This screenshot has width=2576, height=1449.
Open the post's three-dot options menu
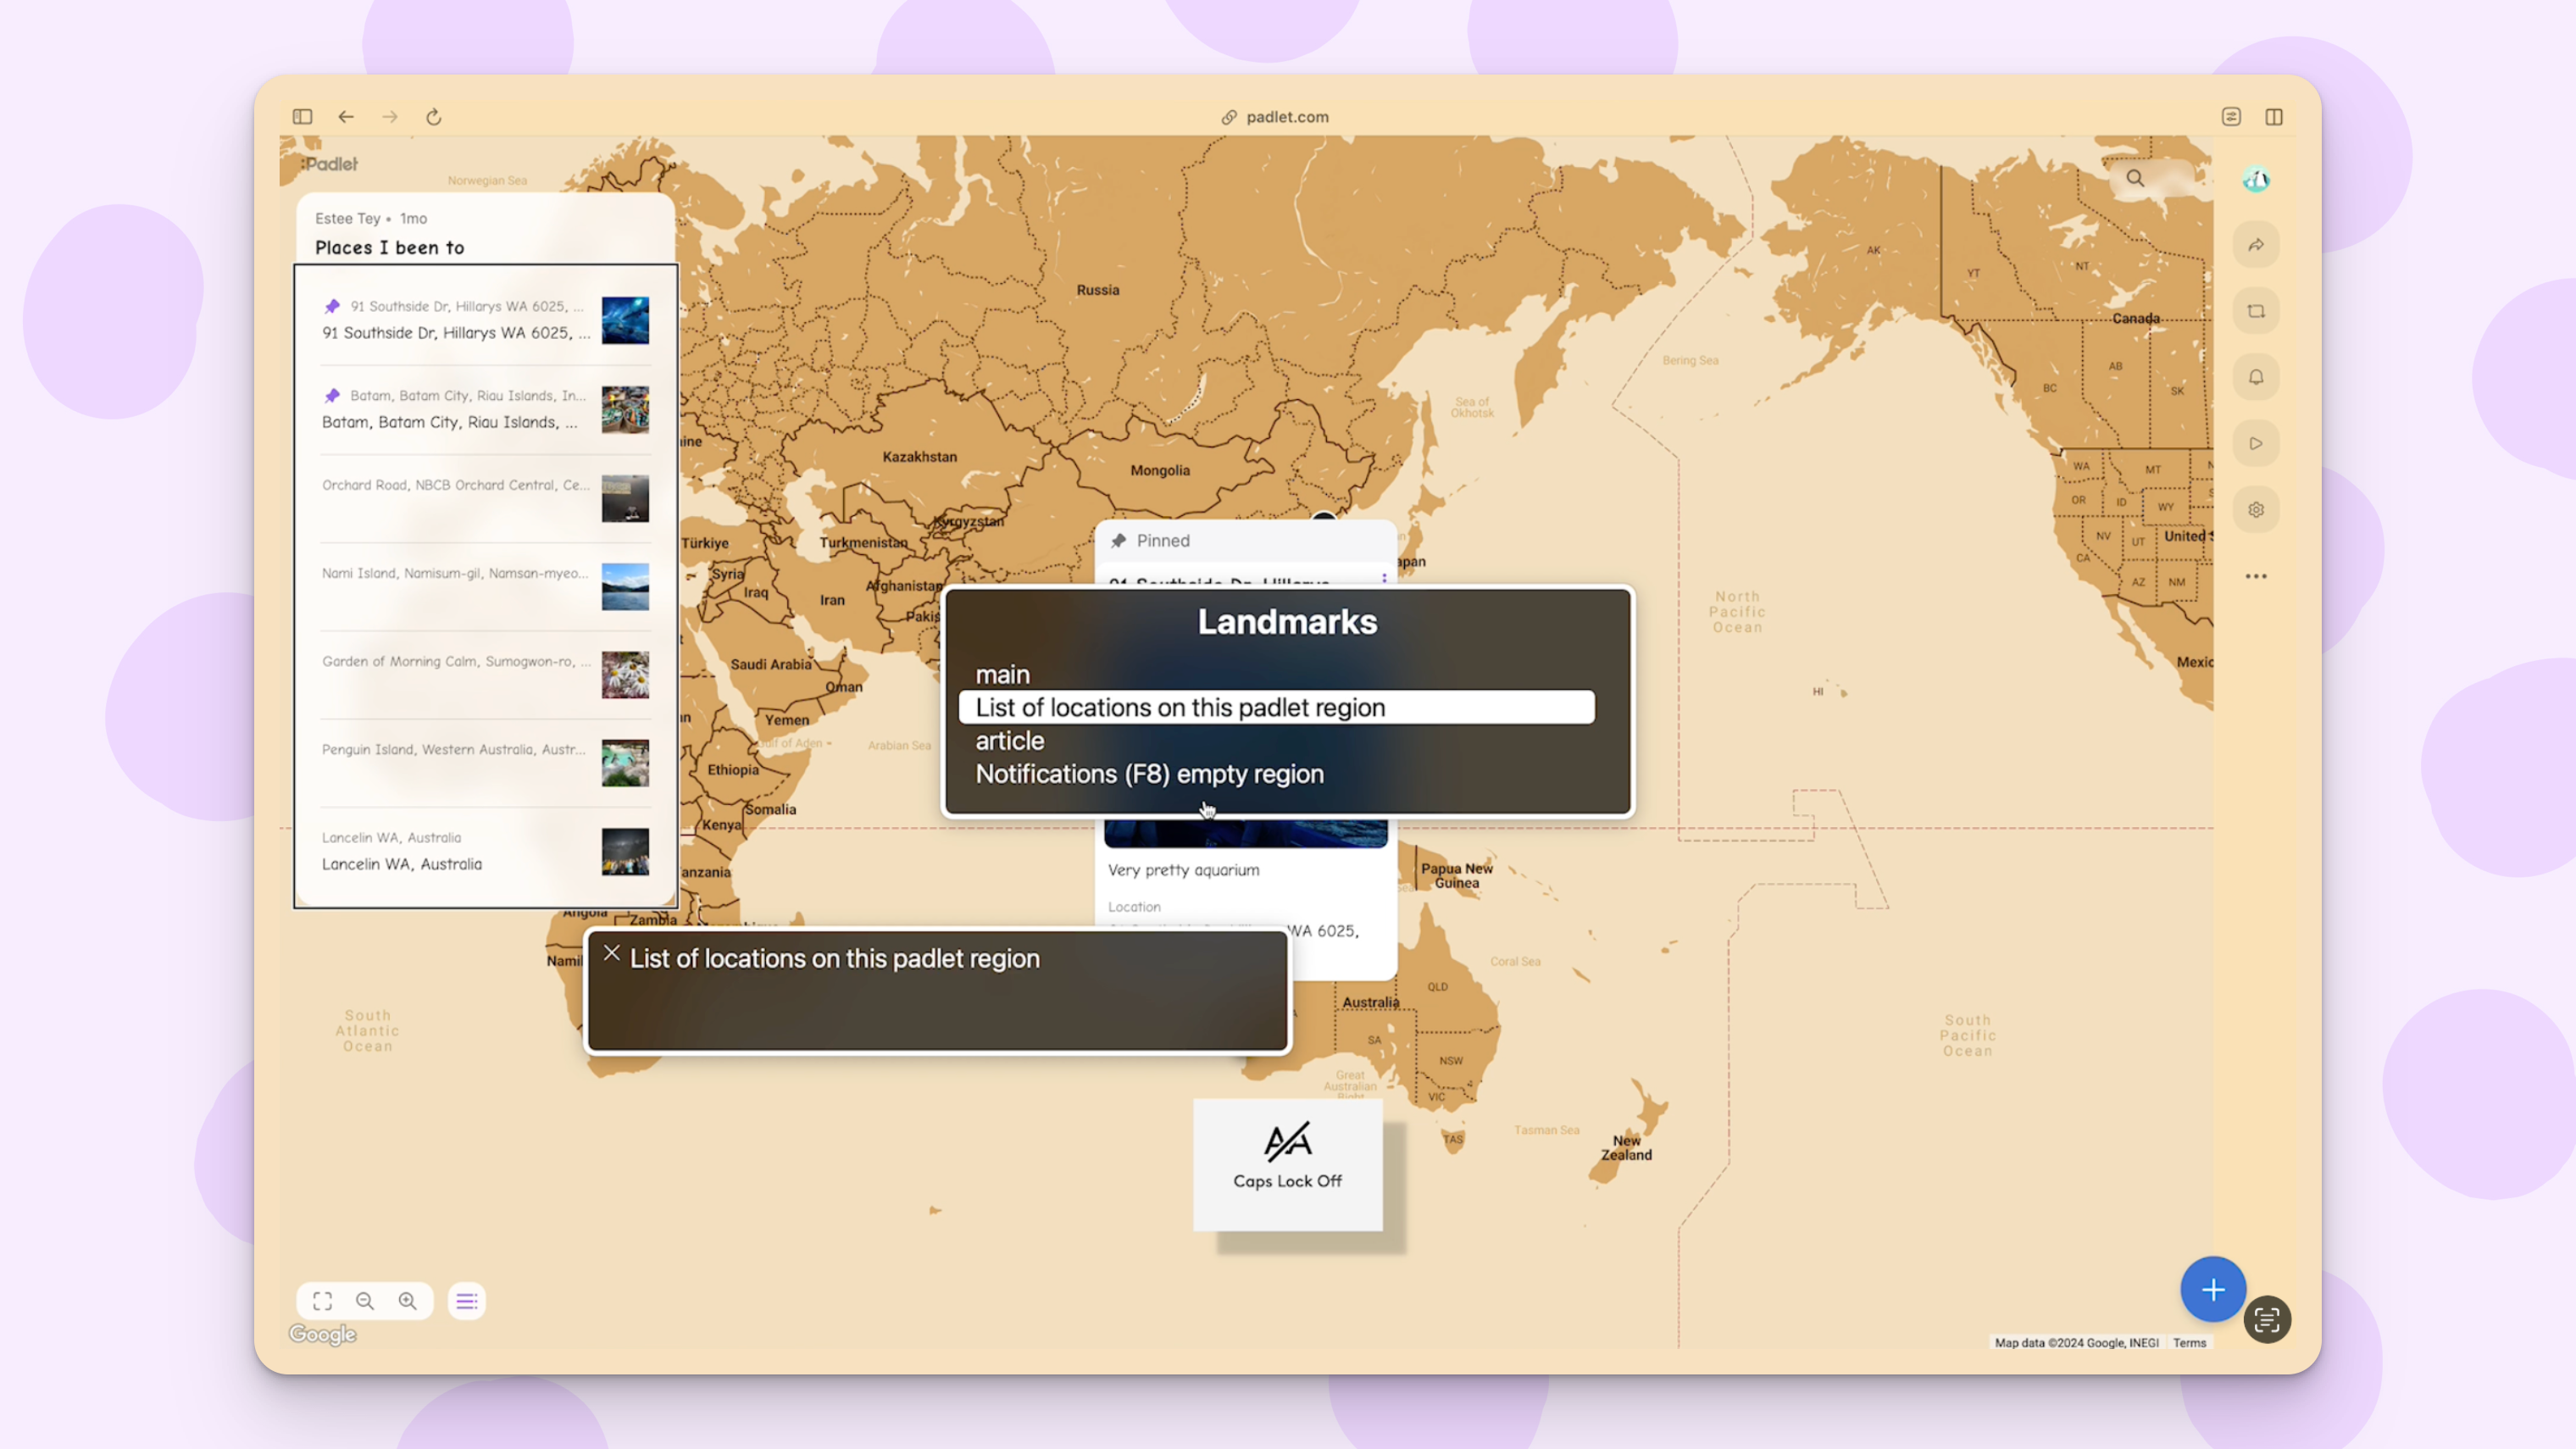tap(1384, 579)
